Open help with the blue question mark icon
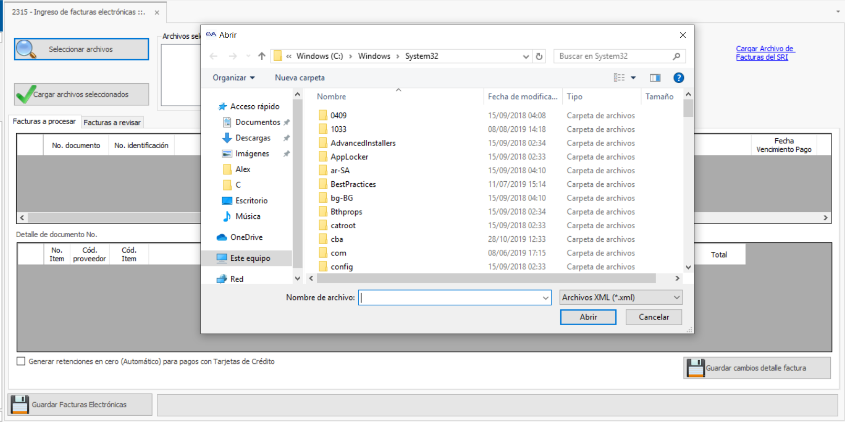845x422 pixels. (679, 77)
